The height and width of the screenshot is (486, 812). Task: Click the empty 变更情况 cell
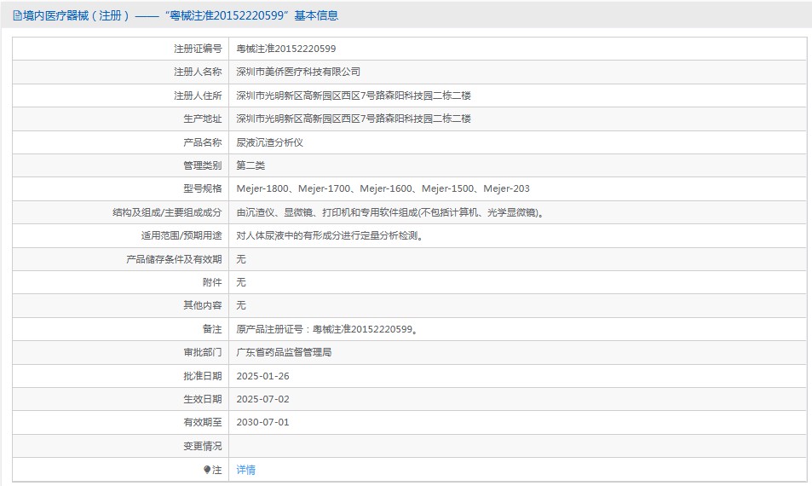click(x=517, y=446)
